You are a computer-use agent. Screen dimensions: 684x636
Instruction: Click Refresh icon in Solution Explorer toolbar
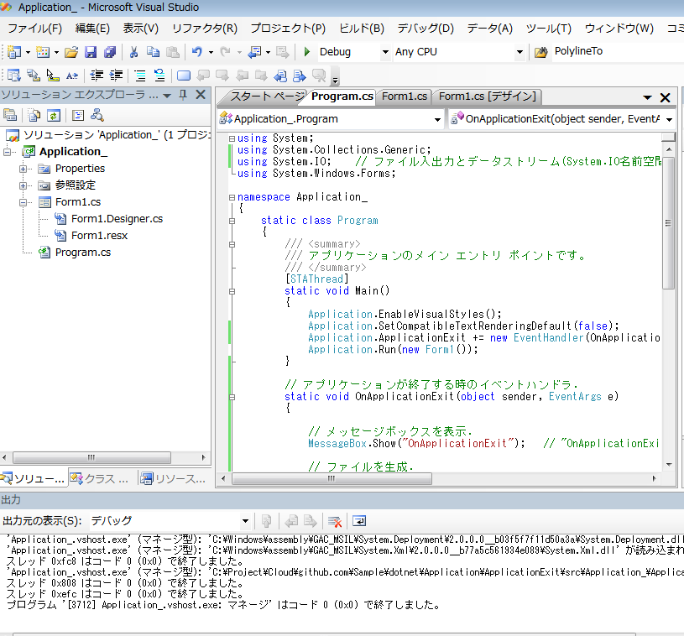tap(53, 115)
